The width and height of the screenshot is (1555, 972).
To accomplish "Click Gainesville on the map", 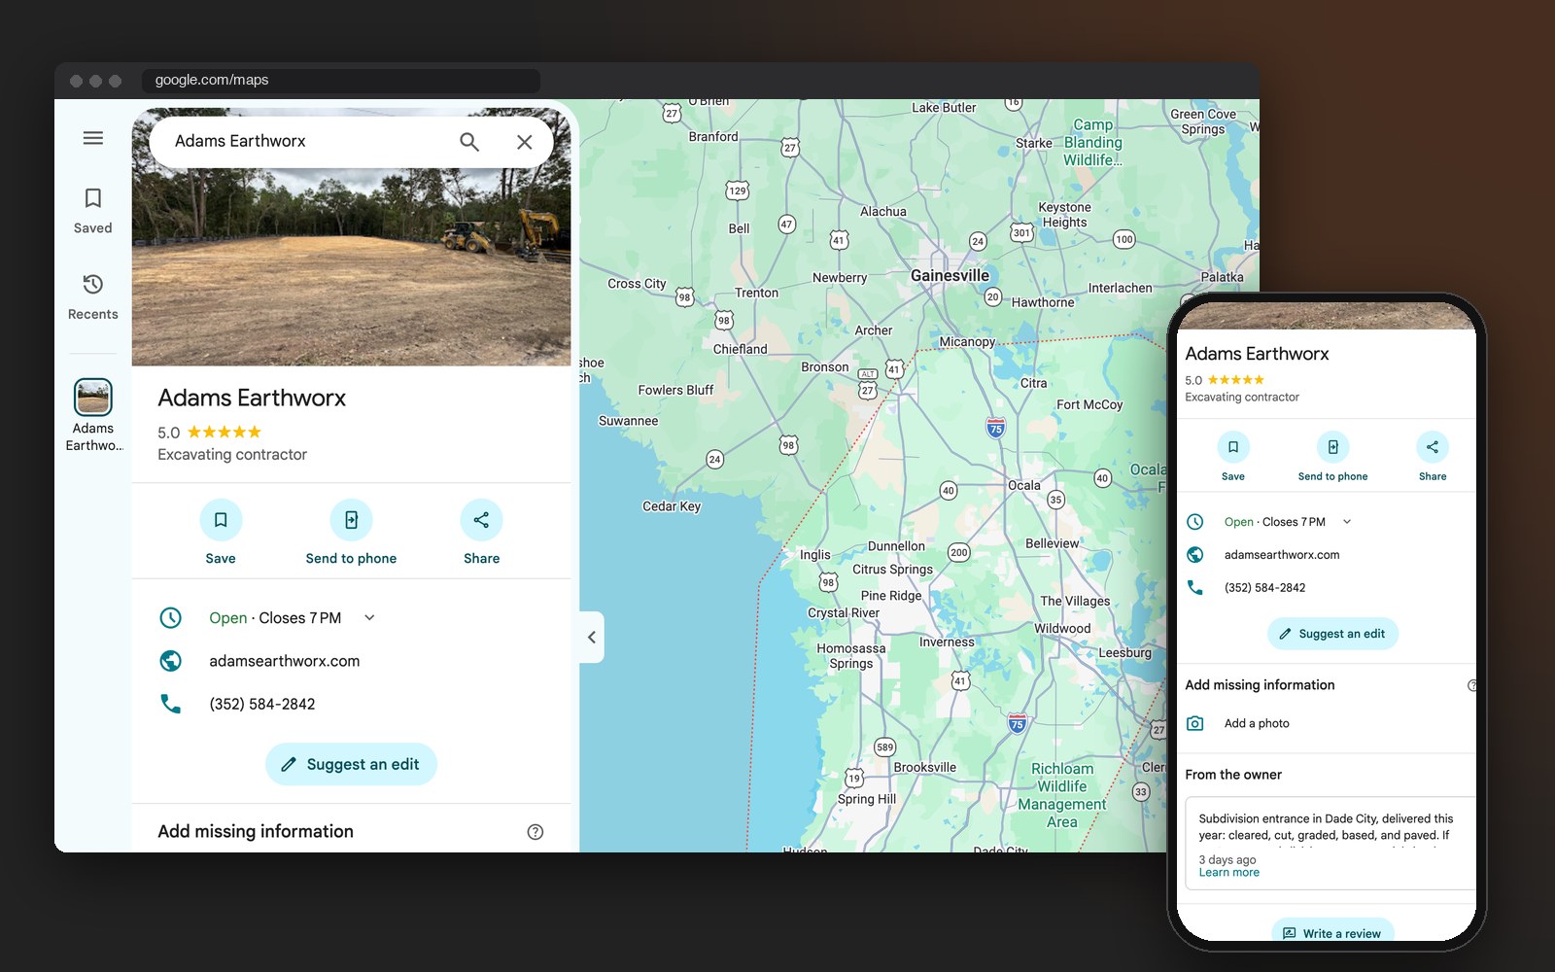I will 950,276.
